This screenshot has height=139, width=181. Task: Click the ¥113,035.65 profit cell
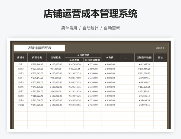click(x=144, y=87)
